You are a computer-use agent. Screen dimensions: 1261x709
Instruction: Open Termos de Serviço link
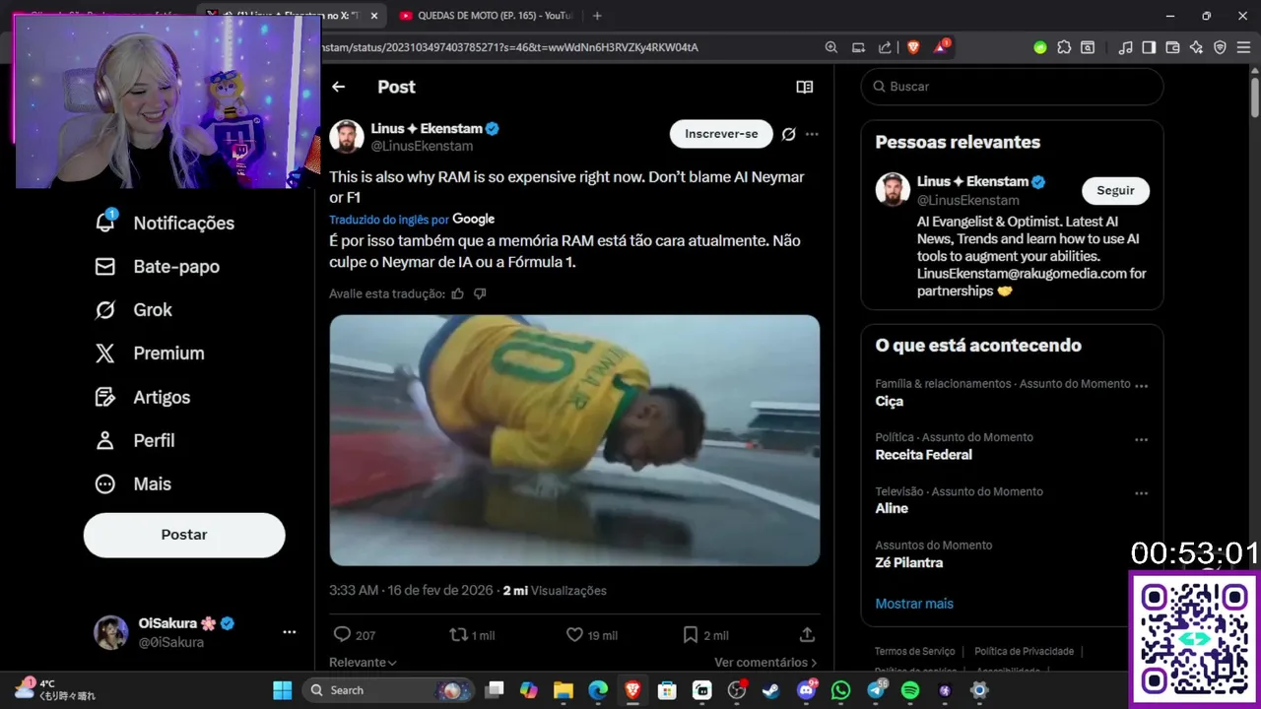(x=914, y=651)
